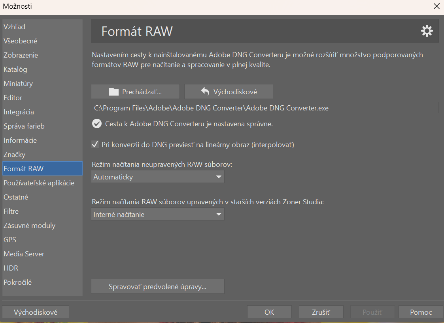The height and width of the screenshot is (323, 444).
Task: Open Media Server settings
Action: coord(42,254)
